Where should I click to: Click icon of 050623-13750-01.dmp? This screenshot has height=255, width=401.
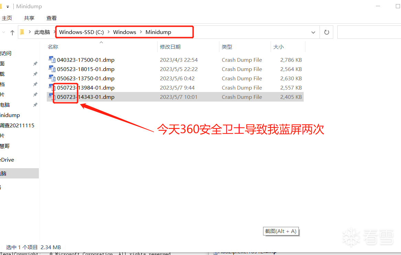(52, 78)
